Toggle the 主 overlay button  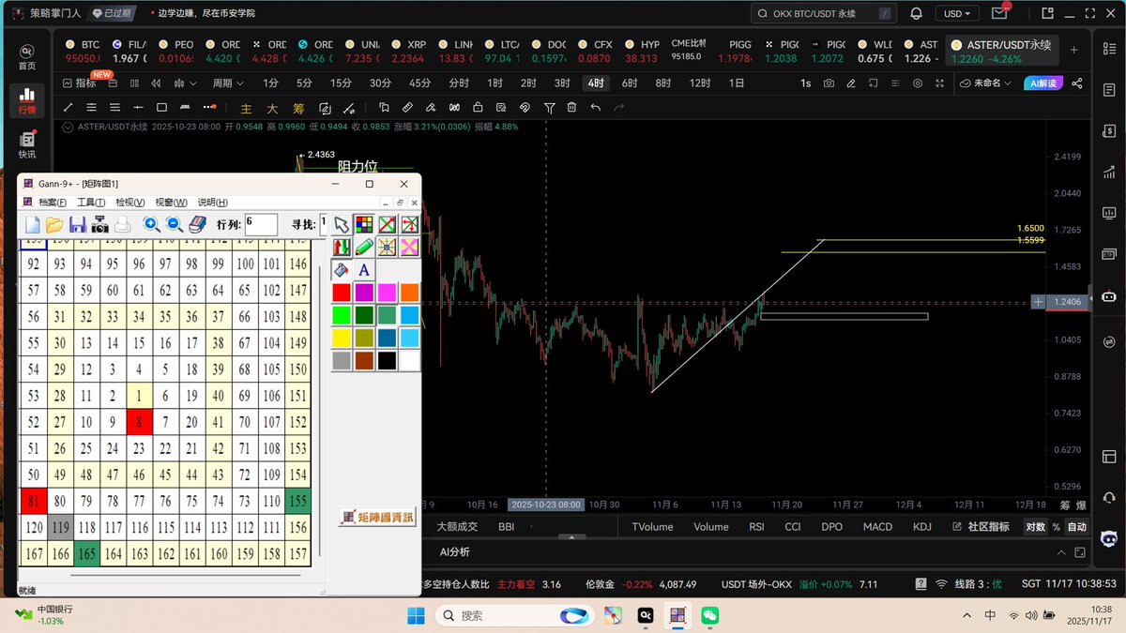point(247,108)
